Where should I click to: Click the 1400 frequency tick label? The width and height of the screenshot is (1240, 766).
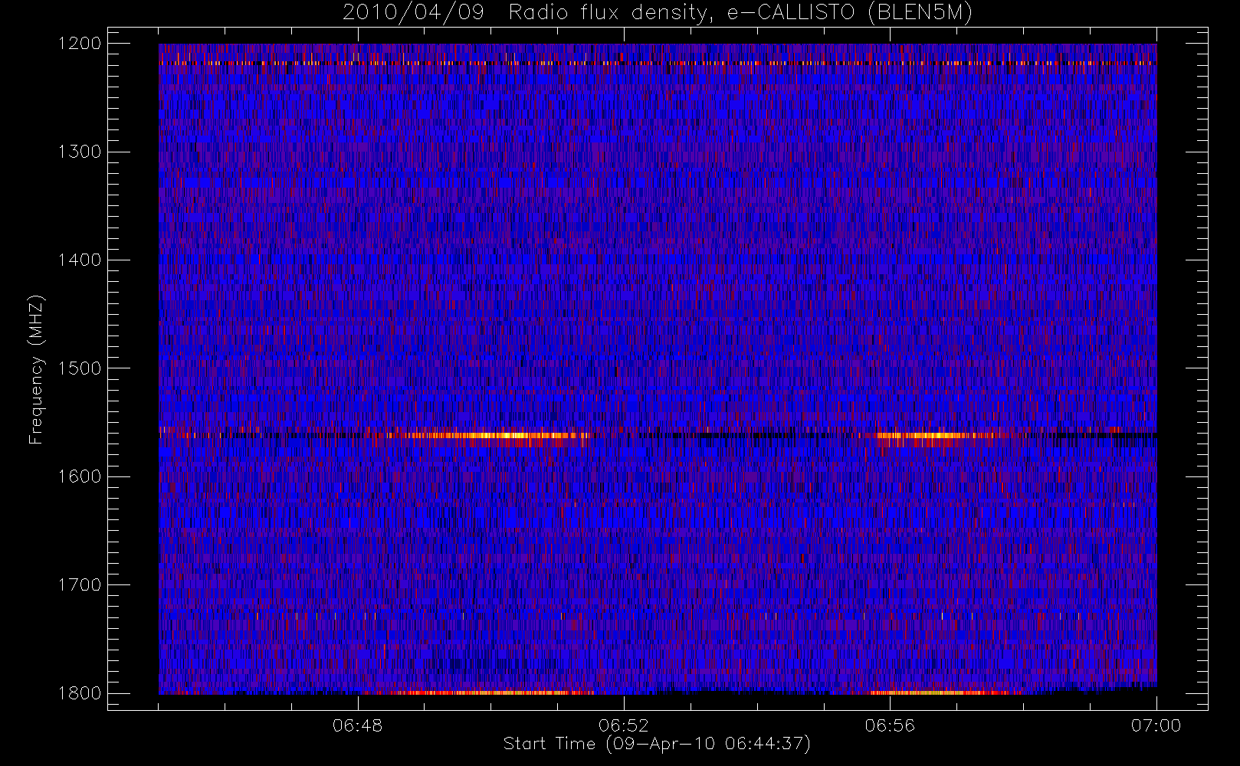coord(80,260)
